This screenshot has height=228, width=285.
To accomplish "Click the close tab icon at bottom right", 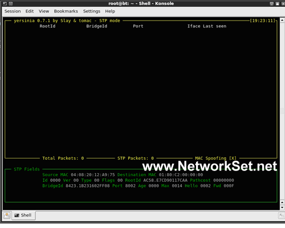I will click(281, 215).
